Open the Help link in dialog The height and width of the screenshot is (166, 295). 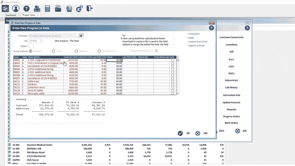coord(192,38)
